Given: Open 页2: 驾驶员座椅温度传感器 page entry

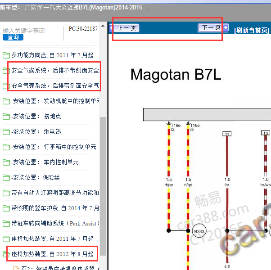Looking at the screenshot, I should tap(60, 268).
